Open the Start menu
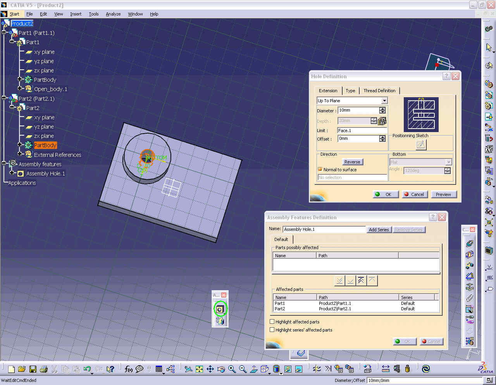496x385 pixels. pyautogui.click(x=14, y=14)
